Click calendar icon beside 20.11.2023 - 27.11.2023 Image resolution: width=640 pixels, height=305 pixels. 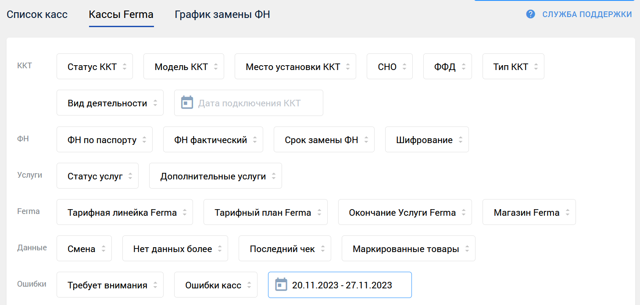(281, 285)
